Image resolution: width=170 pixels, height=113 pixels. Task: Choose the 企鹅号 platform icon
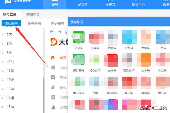[x=129, y=37]
